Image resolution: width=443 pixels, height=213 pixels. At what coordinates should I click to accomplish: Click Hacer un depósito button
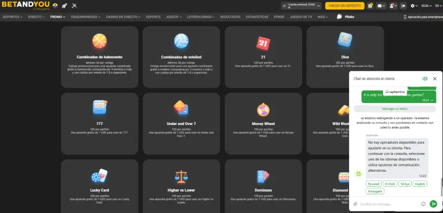tap(345, 5)
